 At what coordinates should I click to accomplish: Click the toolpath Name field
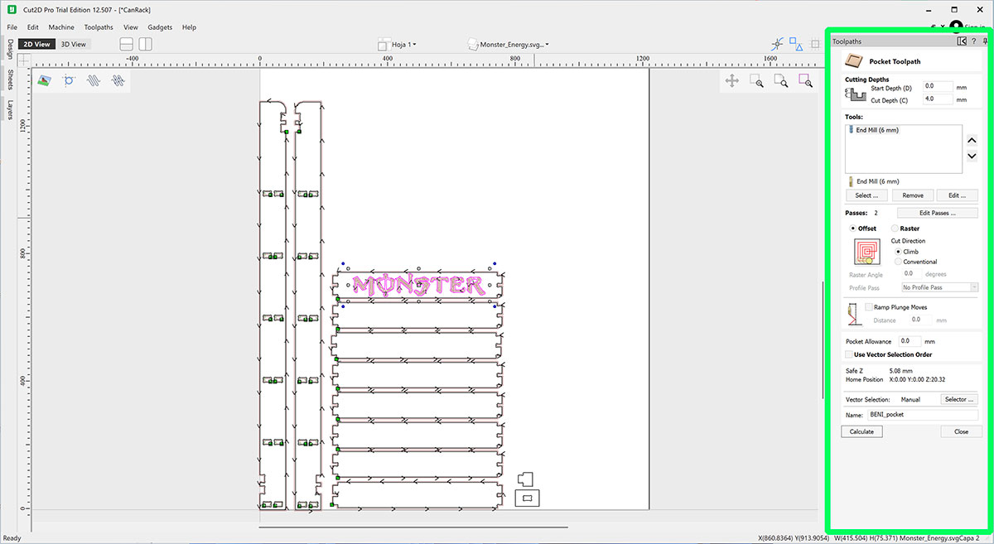coord(922,415)
